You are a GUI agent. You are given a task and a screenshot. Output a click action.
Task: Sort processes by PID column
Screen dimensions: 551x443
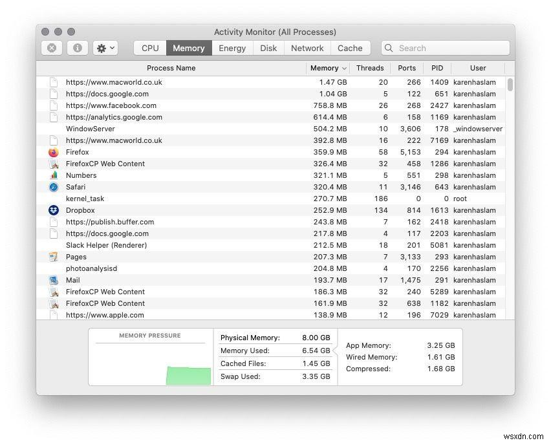click(x=437, y=68)
